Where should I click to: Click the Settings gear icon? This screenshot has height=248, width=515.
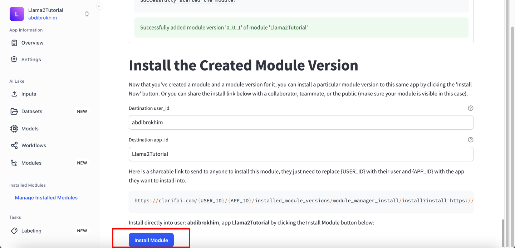pos(14,59)
